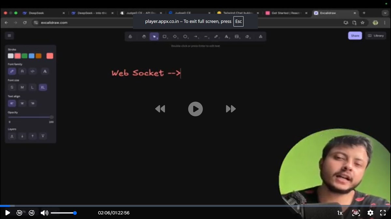Set font size to M
The height and width of the screenshot is (219, 391).
click(x=22, y=87)
